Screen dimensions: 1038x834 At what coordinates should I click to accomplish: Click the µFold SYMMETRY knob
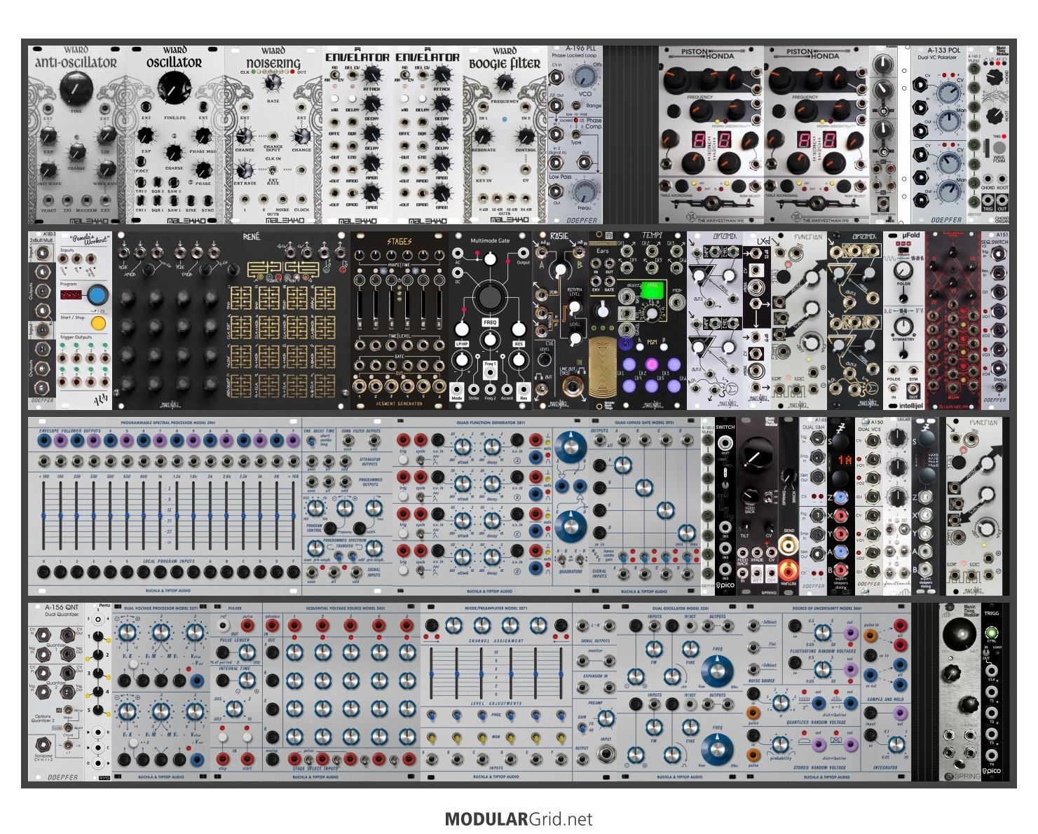904,325
